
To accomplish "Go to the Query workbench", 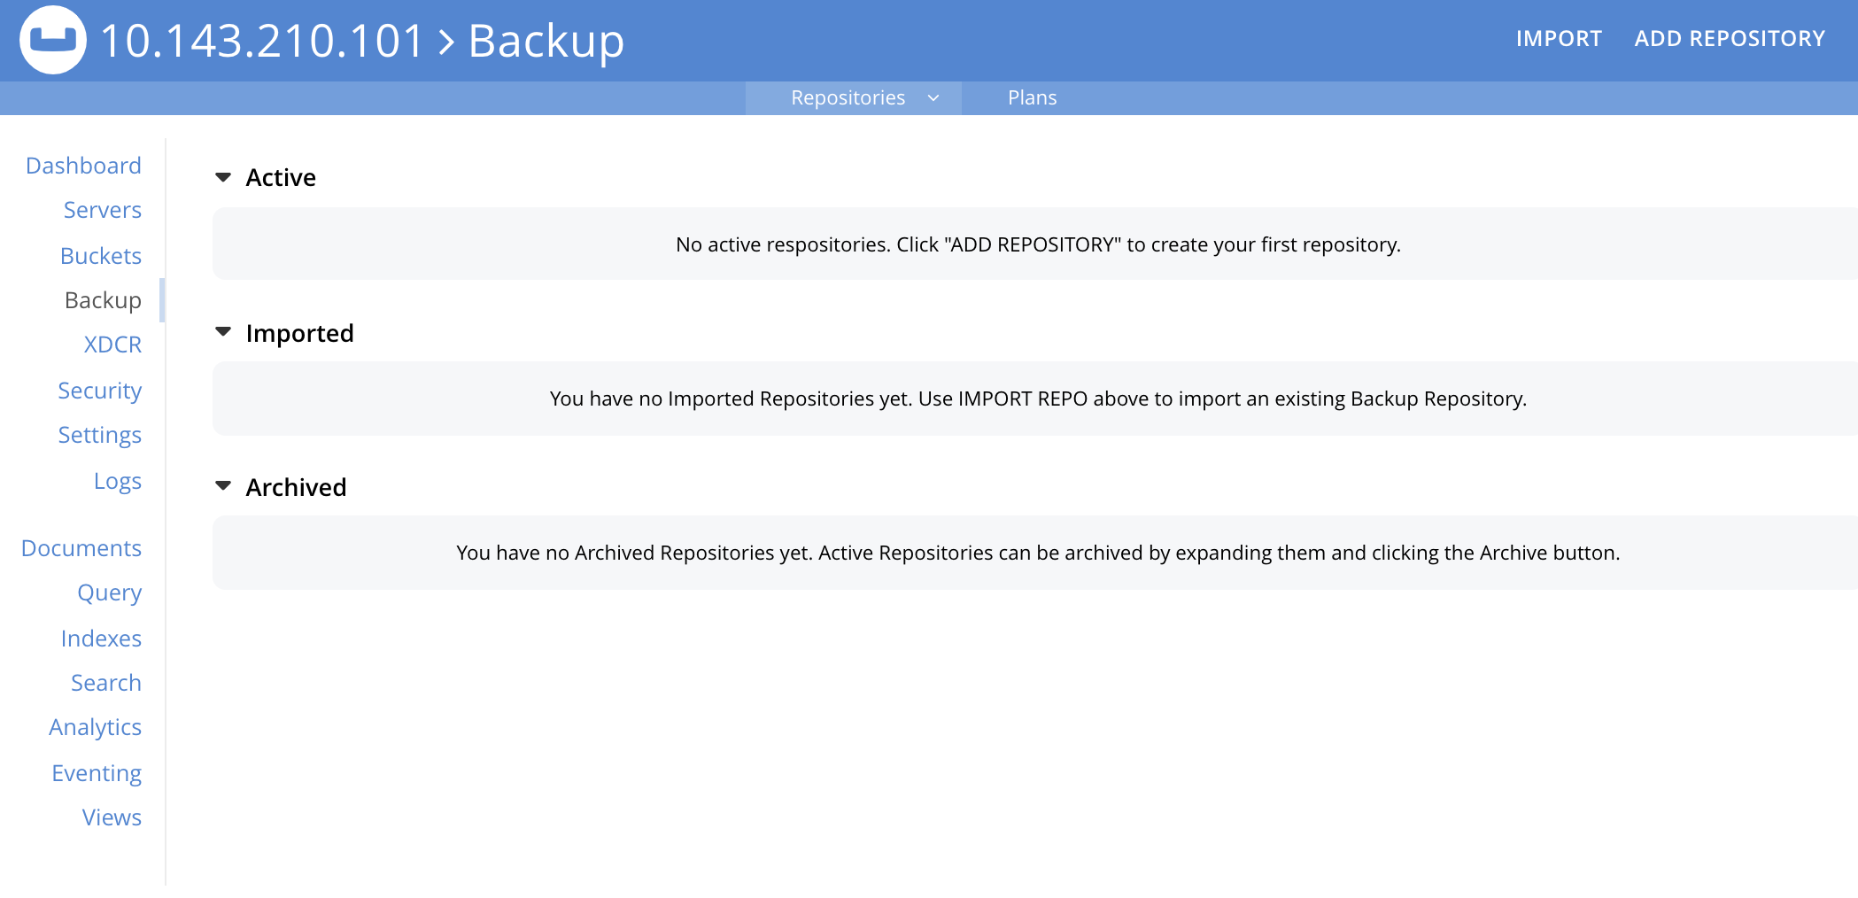I will pos(110,592).
